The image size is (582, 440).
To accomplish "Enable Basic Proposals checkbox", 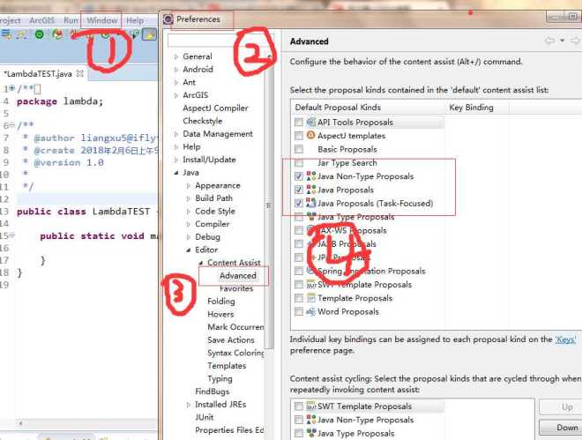I will (x=299, y=149).
